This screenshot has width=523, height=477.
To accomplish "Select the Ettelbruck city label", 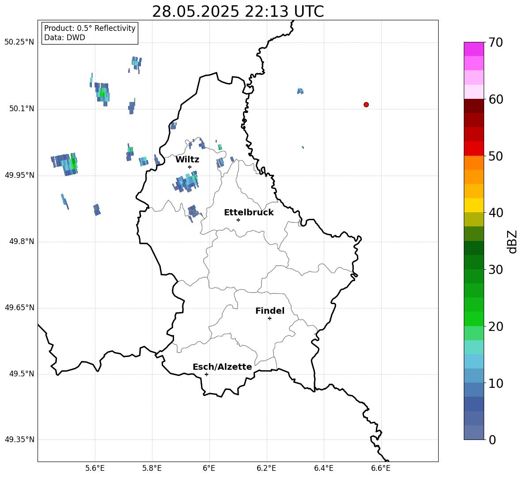I will coord(249,213).
